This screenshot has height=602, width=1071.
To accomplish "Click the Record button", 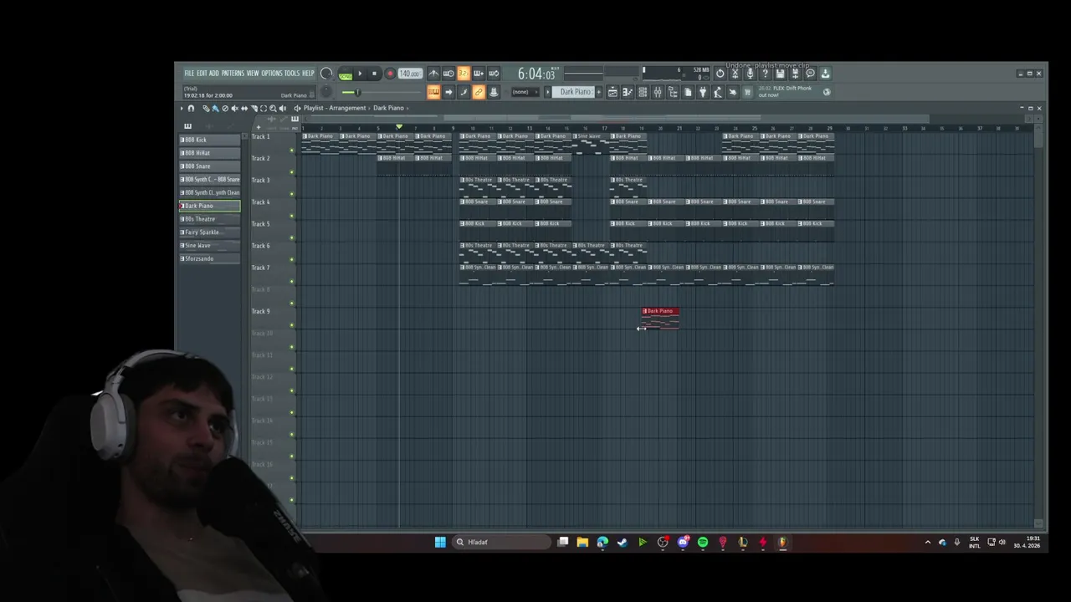I will click(x=390, y=74).
